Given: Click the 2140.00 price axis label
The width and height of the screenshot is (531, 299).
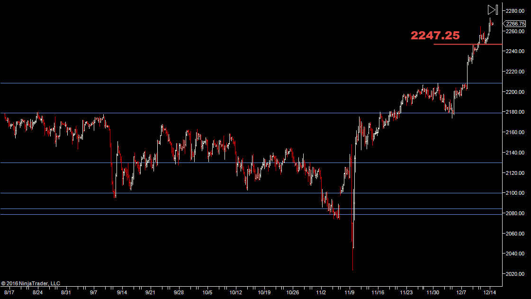Looking at the screenshot, I should (x=514, y=153).
